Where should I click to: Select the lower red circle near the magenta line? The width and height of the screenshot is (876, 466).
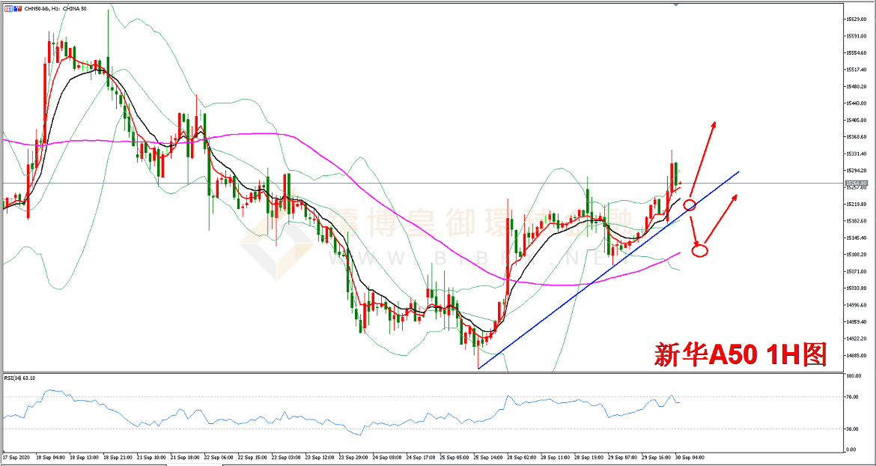(699, 251)
